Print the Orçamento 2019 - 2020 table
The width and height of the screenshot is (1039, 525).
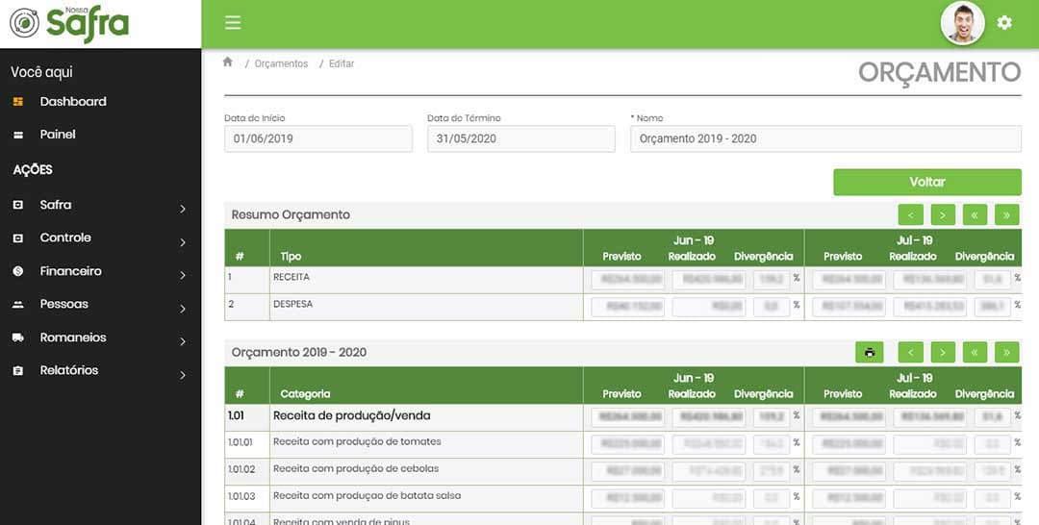click(870, 352)
